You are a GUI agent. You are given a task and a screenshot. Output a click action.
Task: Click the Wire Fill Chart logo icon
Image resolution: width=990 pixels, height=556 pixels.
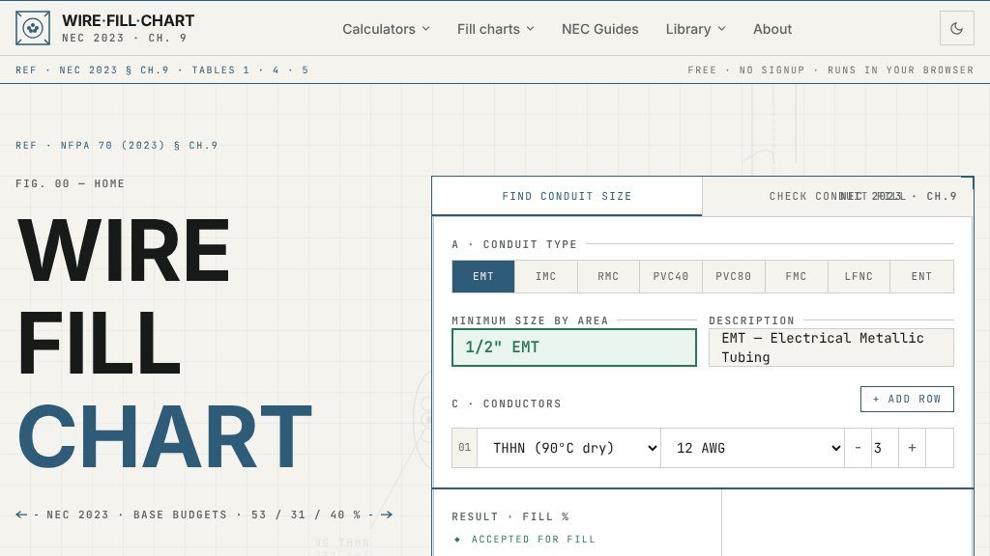coord(33,28)
